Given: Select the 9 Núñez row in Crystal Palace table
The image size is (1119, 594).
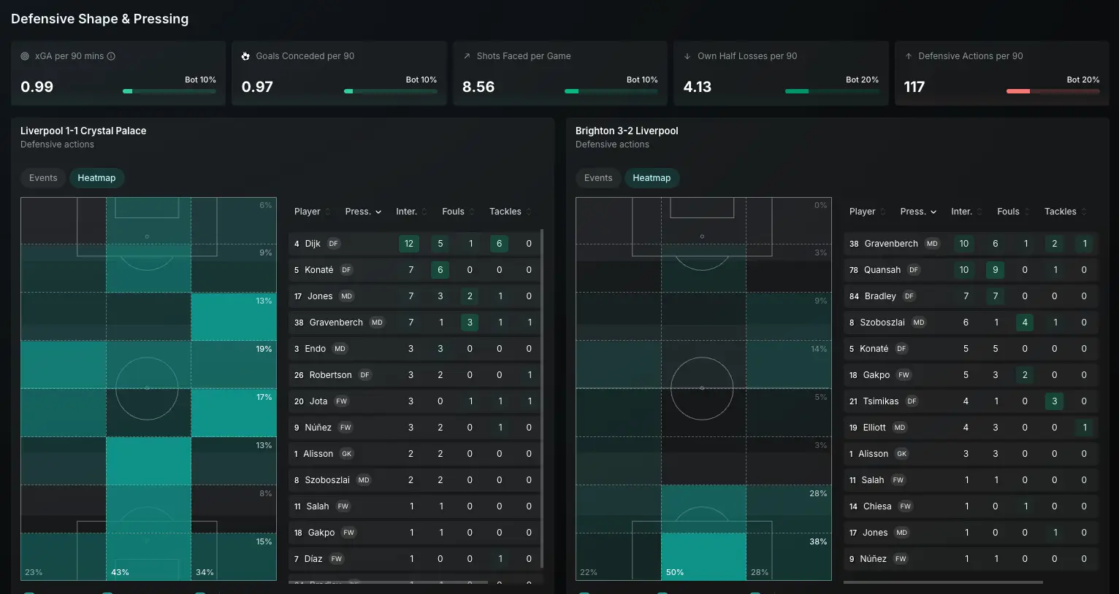Looking at the screenshot, I should pos(414,428).
